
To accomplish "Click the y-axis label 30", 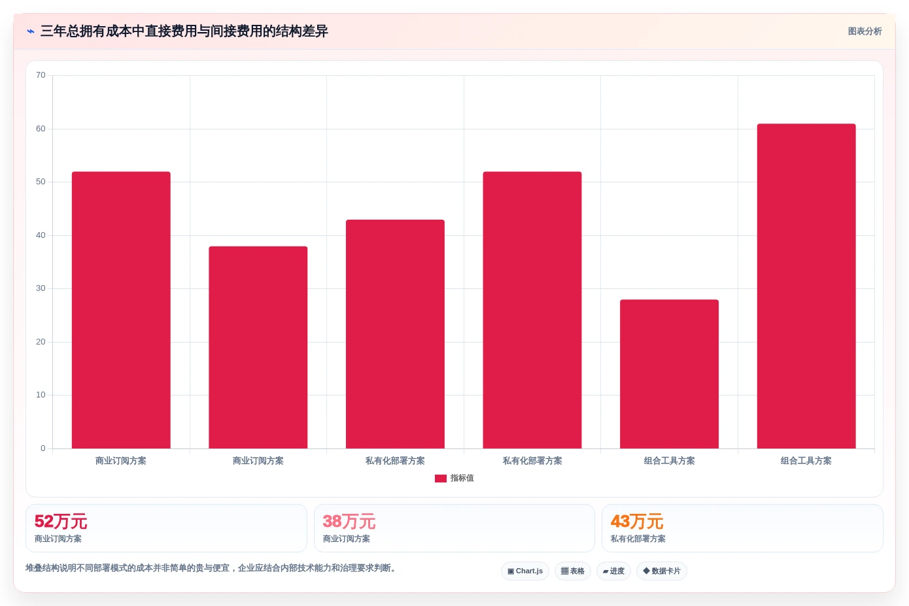I will [41, 288].
